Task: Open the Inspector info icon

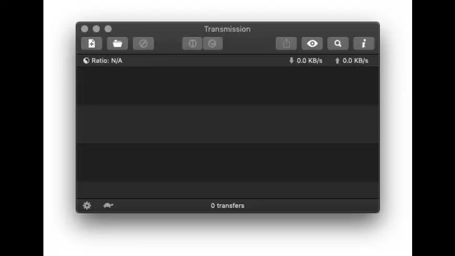Action: coord(364,43)
